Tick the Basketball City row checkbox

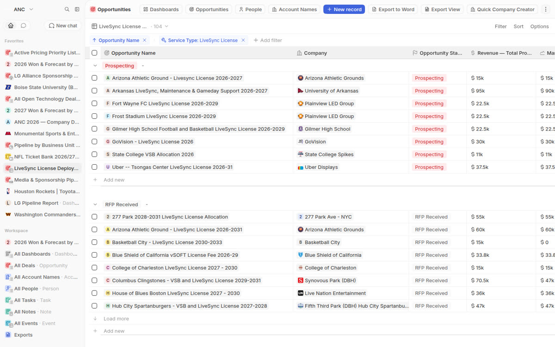pos(94,242)
